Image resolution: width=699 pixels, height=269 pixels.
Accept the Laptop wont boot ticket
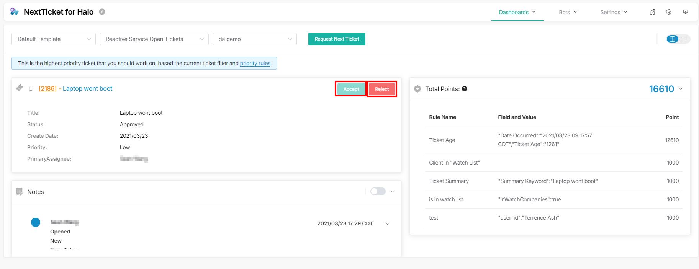(351, 89)
